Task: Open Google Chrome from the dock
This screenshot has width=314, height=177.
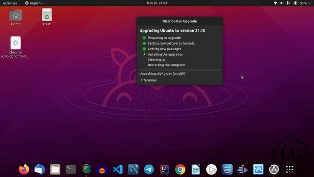Action: 180,169
